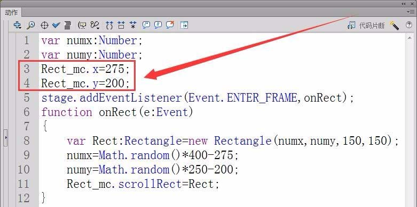This screenshot has height=207, width=417.
Task: Open the Find magnifier tool
Action: tap(31, 25)
